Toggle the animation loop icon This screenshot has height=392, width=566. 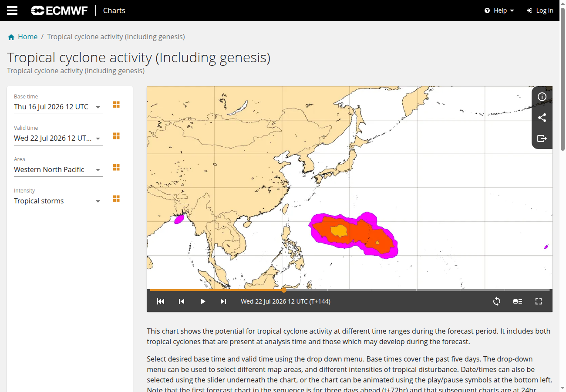click(x=497, y=301)
